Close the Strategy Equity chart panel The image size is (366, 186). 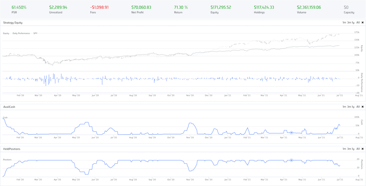pos(362,23)
